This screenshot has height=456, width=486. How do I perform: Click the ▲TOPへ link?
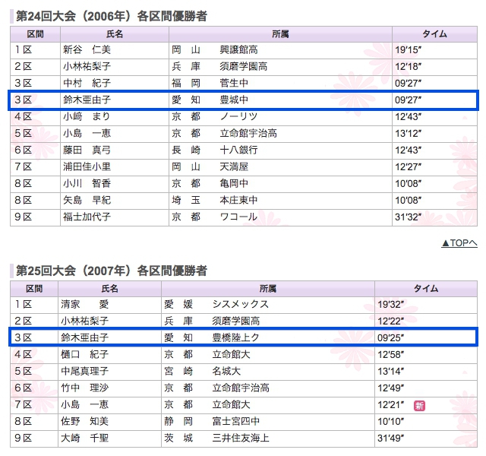pos(459,243)
